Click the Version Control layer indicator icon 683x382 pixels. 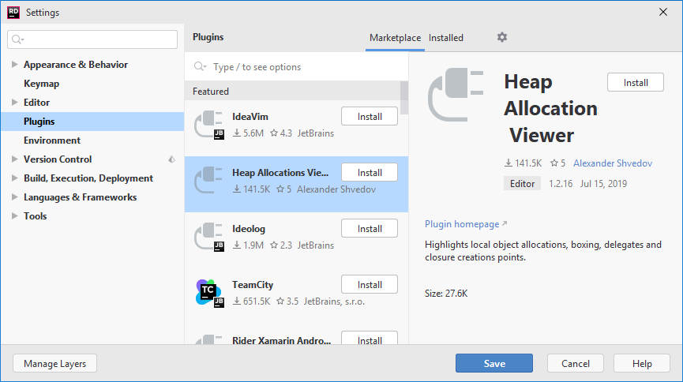tap(171, 159)
